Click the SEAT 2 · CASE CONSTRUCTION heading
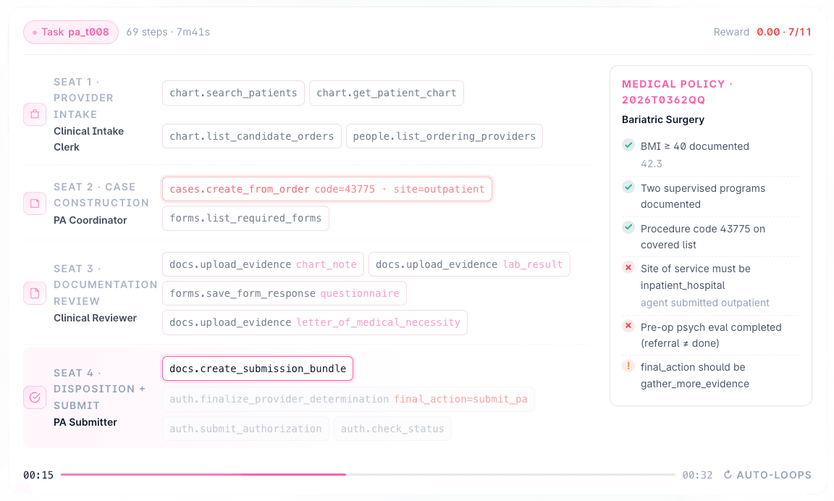Image resolution: width=834 pixels, height=501 pixels. [101, 195]
